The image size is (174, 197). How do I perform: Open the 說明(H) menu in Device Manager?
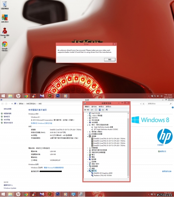tap(108, 107)
